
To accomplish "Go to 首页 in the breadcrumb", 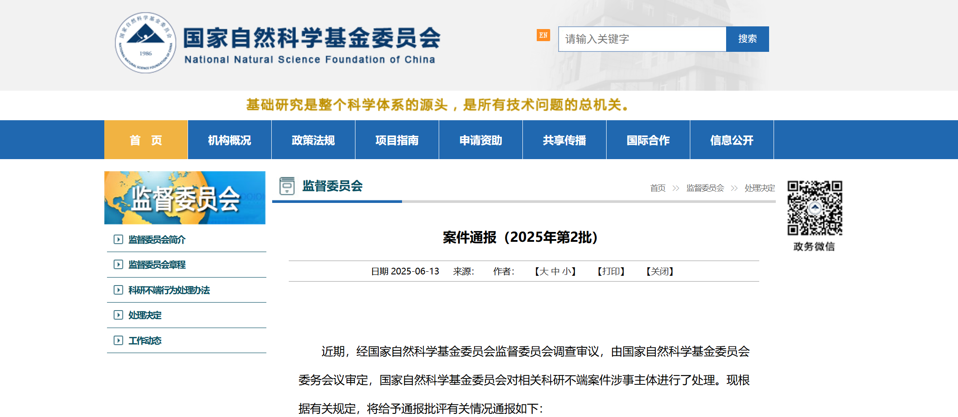I will (x=658, y=188).
